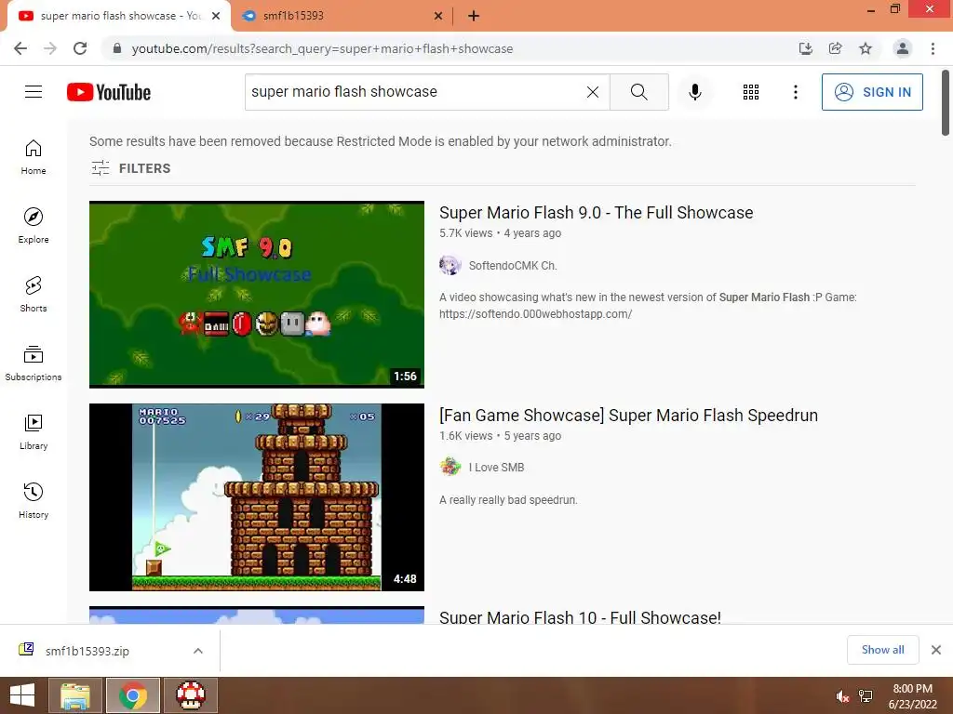The width and height of the screenshot is (953, 714).
Task: Click the magnifier search button
Action: (x=638, y=92)
